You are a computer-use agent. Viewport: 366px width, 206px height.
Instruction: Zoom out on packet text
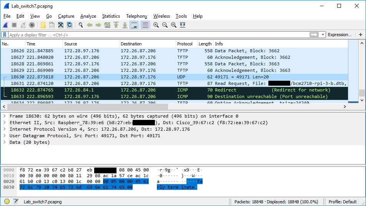tap(165, 25)
